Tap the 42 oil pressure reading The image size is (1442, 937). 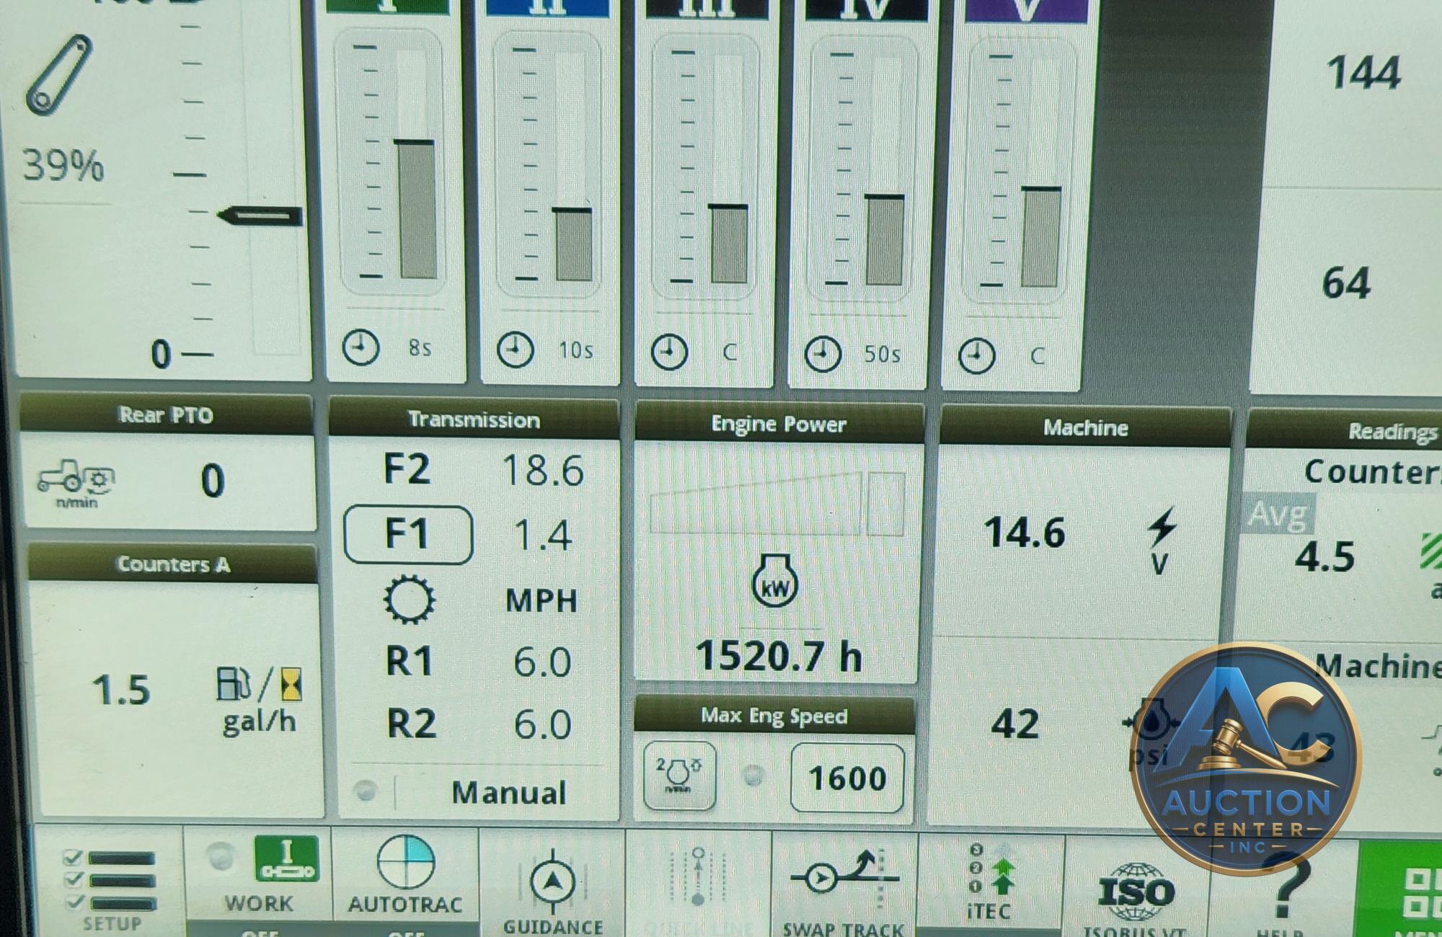(x=1015, y=723)
